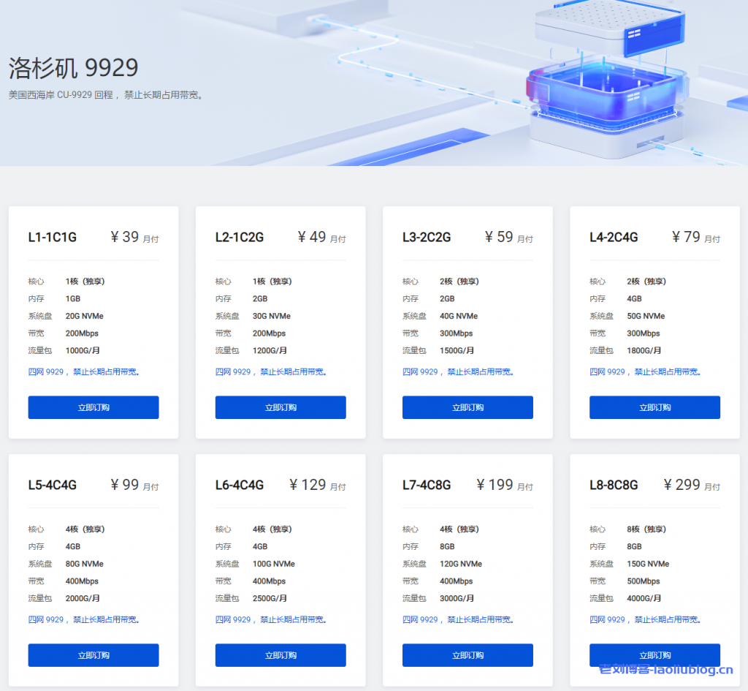Image resolution: width=748 pixels, height=691 pixels.
Task: Click 立即订购 button for L1-1C1G plan
Action: click(x=93, y=407)
